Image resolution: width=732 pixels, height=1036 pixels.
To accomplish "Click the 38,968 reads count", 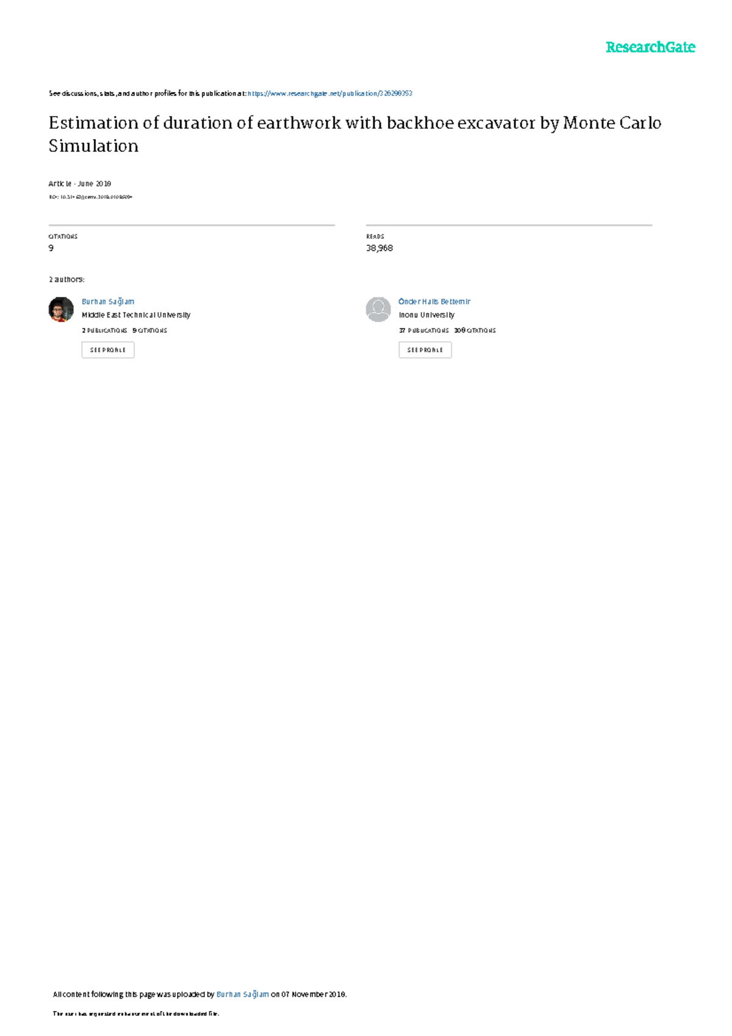I will (379, 248).
